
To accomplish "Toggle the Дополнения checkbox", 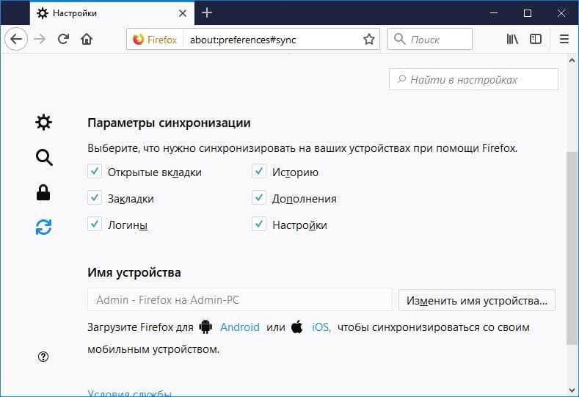I will tap(259, 198).
